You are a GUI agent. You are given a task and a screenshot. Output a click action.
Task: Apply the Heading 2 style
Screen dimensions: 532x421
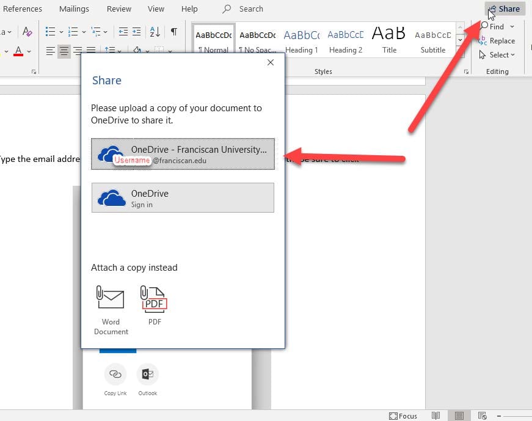345,39
